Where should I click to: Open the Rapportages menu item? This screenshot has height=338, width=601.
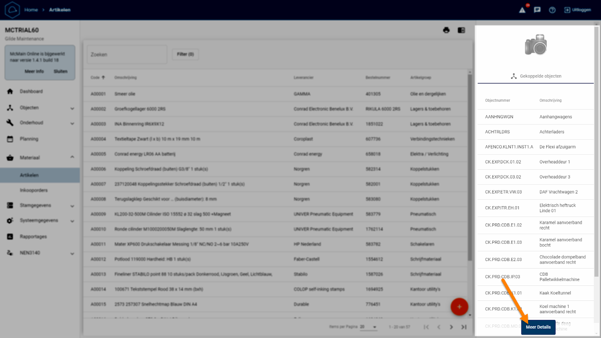[x=33, y=237]
